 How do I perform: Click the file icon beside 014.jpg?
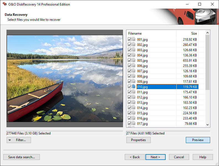134,108
